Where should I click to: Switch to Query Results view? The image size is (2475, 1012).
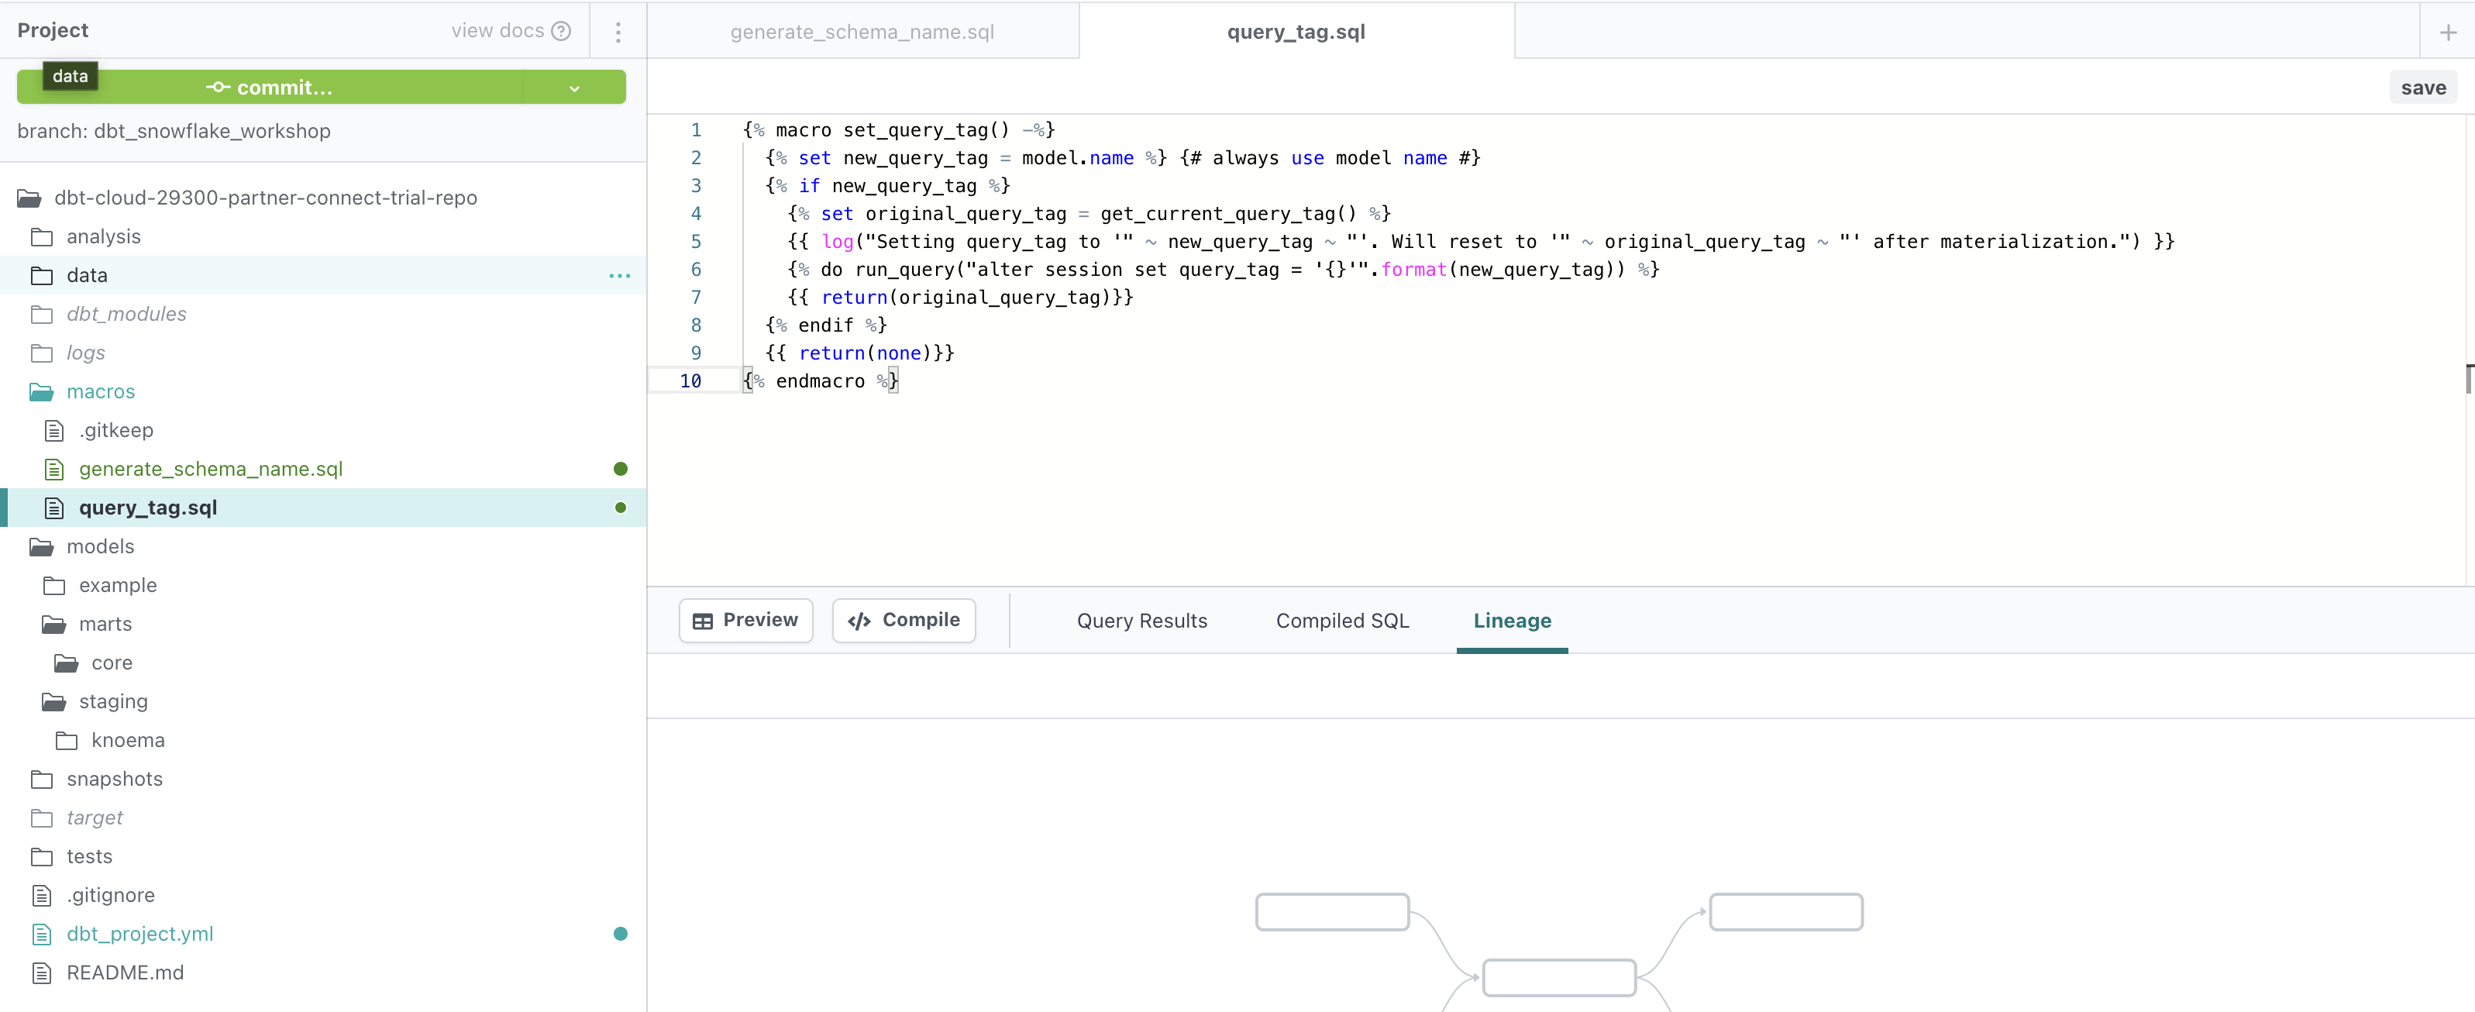pos(1142,621)
